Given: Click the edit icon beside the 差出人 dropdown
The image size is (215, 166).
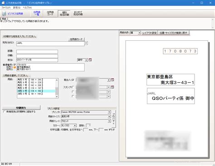Looking at the screenshot, I should click(x=112, y=80).
